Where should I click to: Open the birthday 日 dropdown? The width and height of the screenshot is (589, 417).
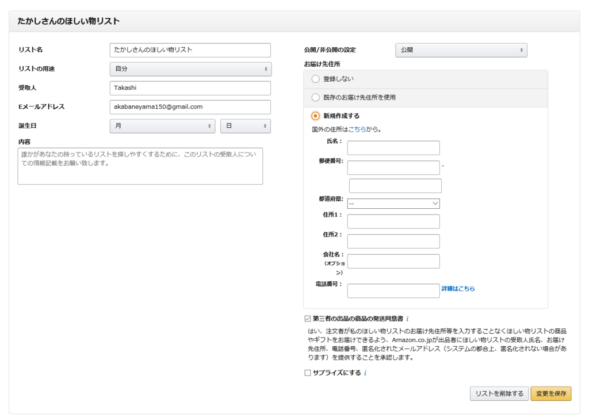[x=245, y=126]
